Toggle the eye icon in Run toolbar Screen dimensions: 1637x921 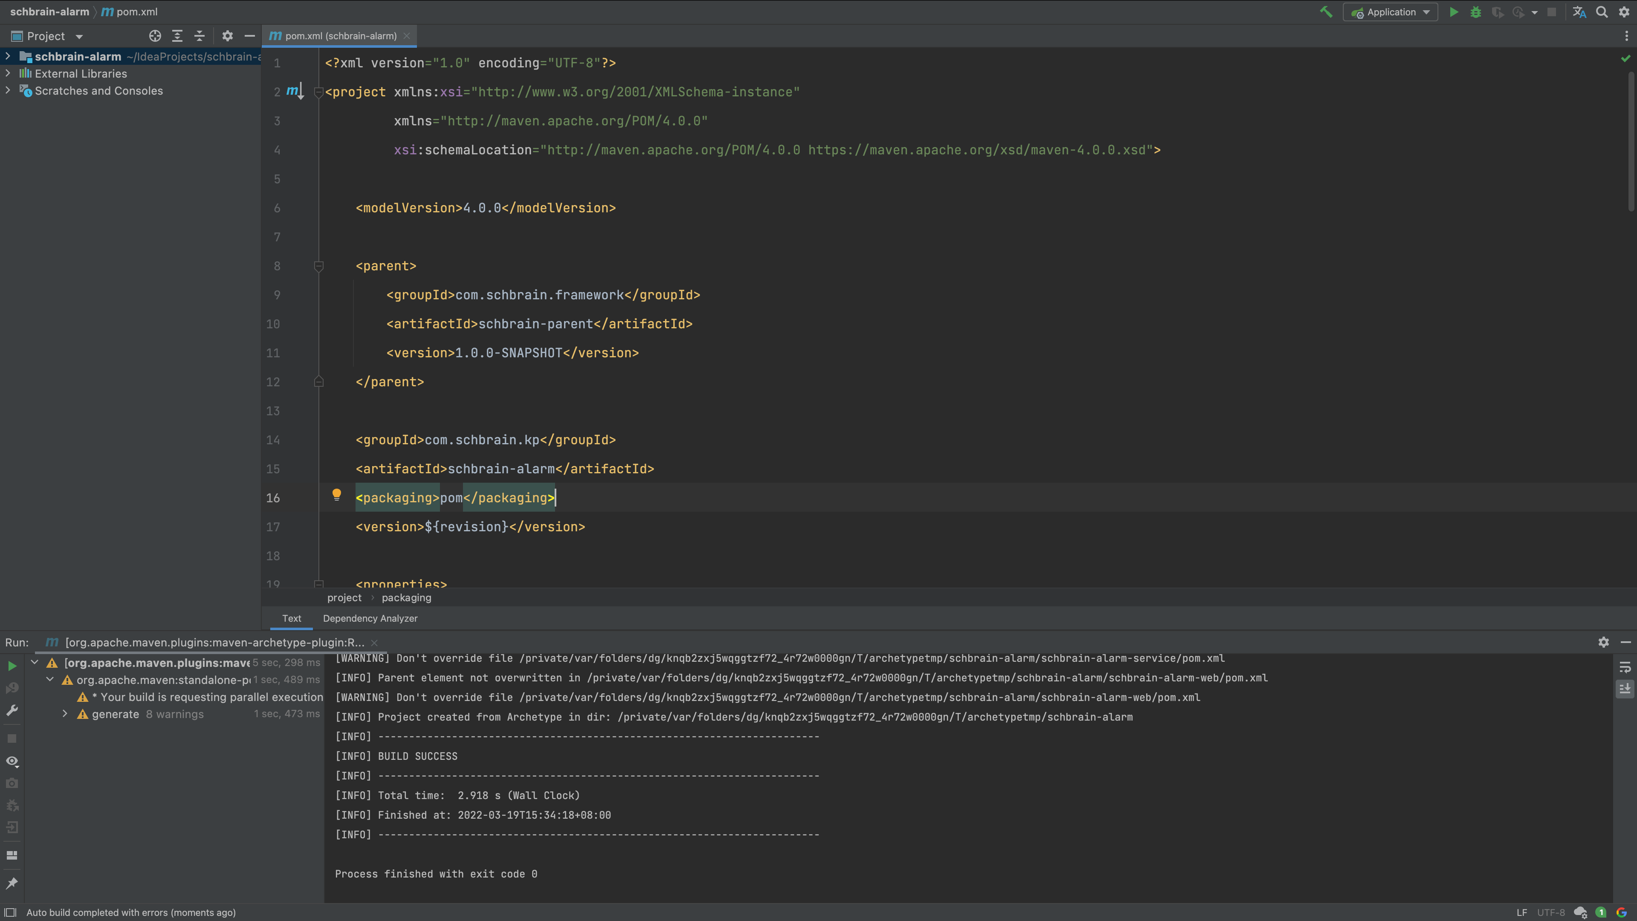tap(12, 761)
